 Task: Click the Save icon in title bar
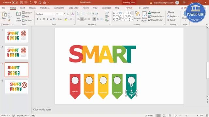(21, 3)
